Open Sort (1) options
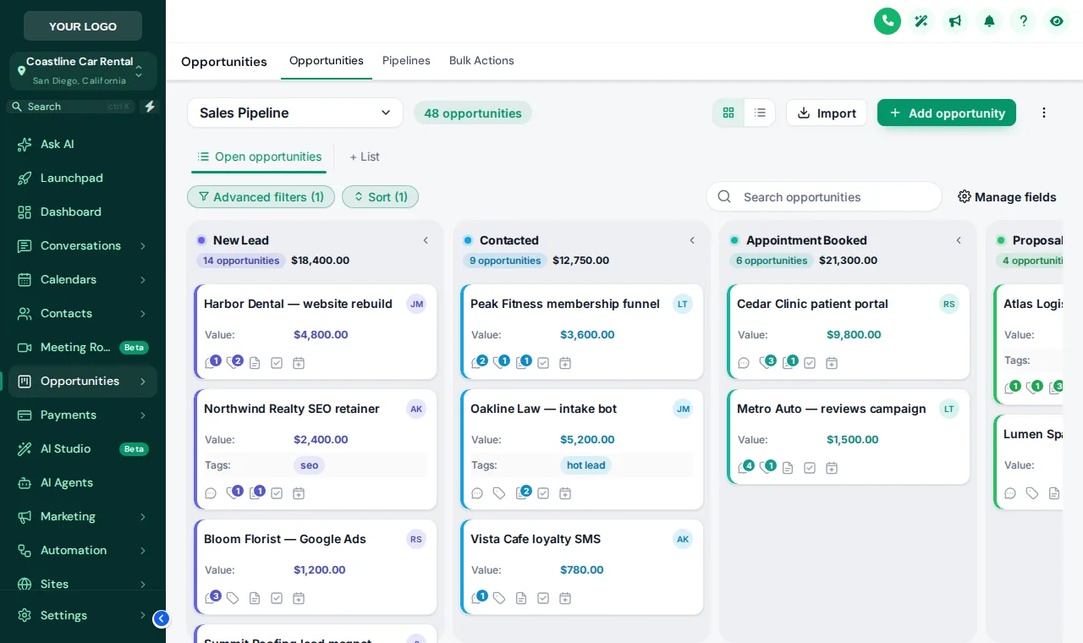The height and width of the screenshot is (643, 1083). click(x=380, y=197)
